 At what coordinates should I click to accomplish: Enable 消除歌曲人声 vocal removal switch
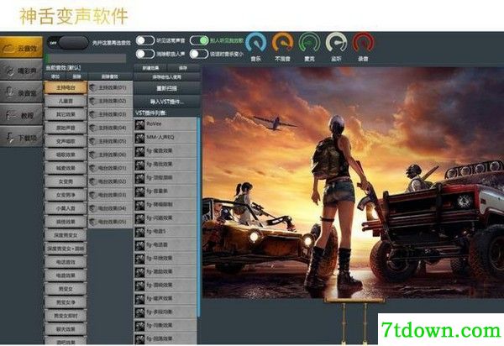click(145, 54)
